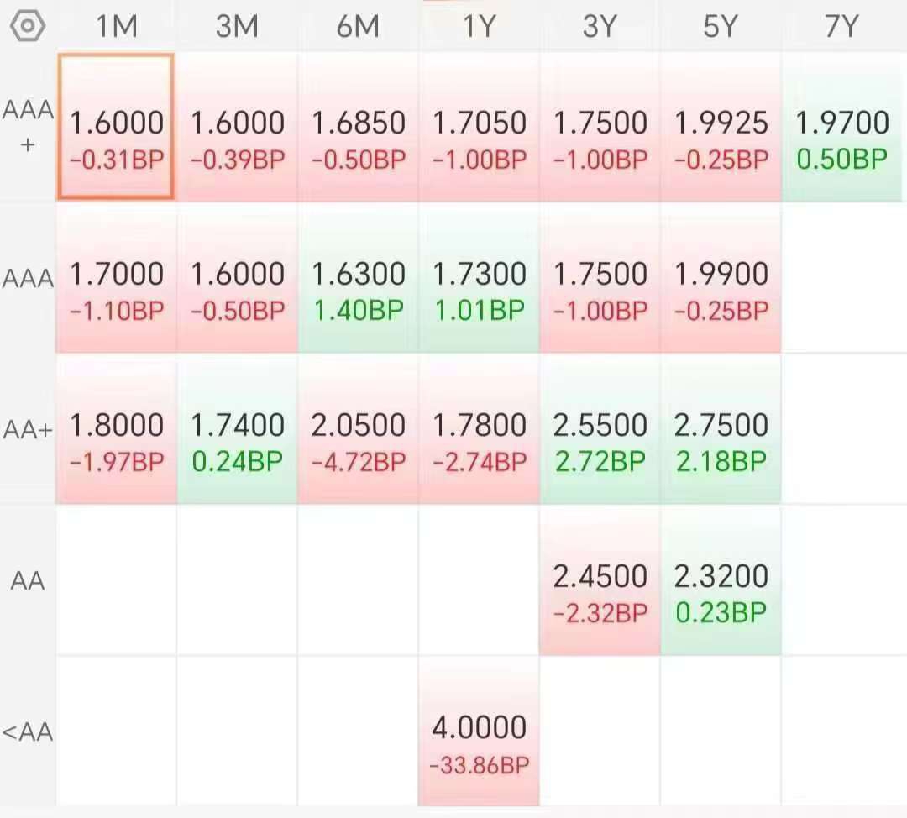Viewport: 907px width, 818px height.
Task: Open AAA+ 1M cell showing -0.31BP
Action: point(116,127)
